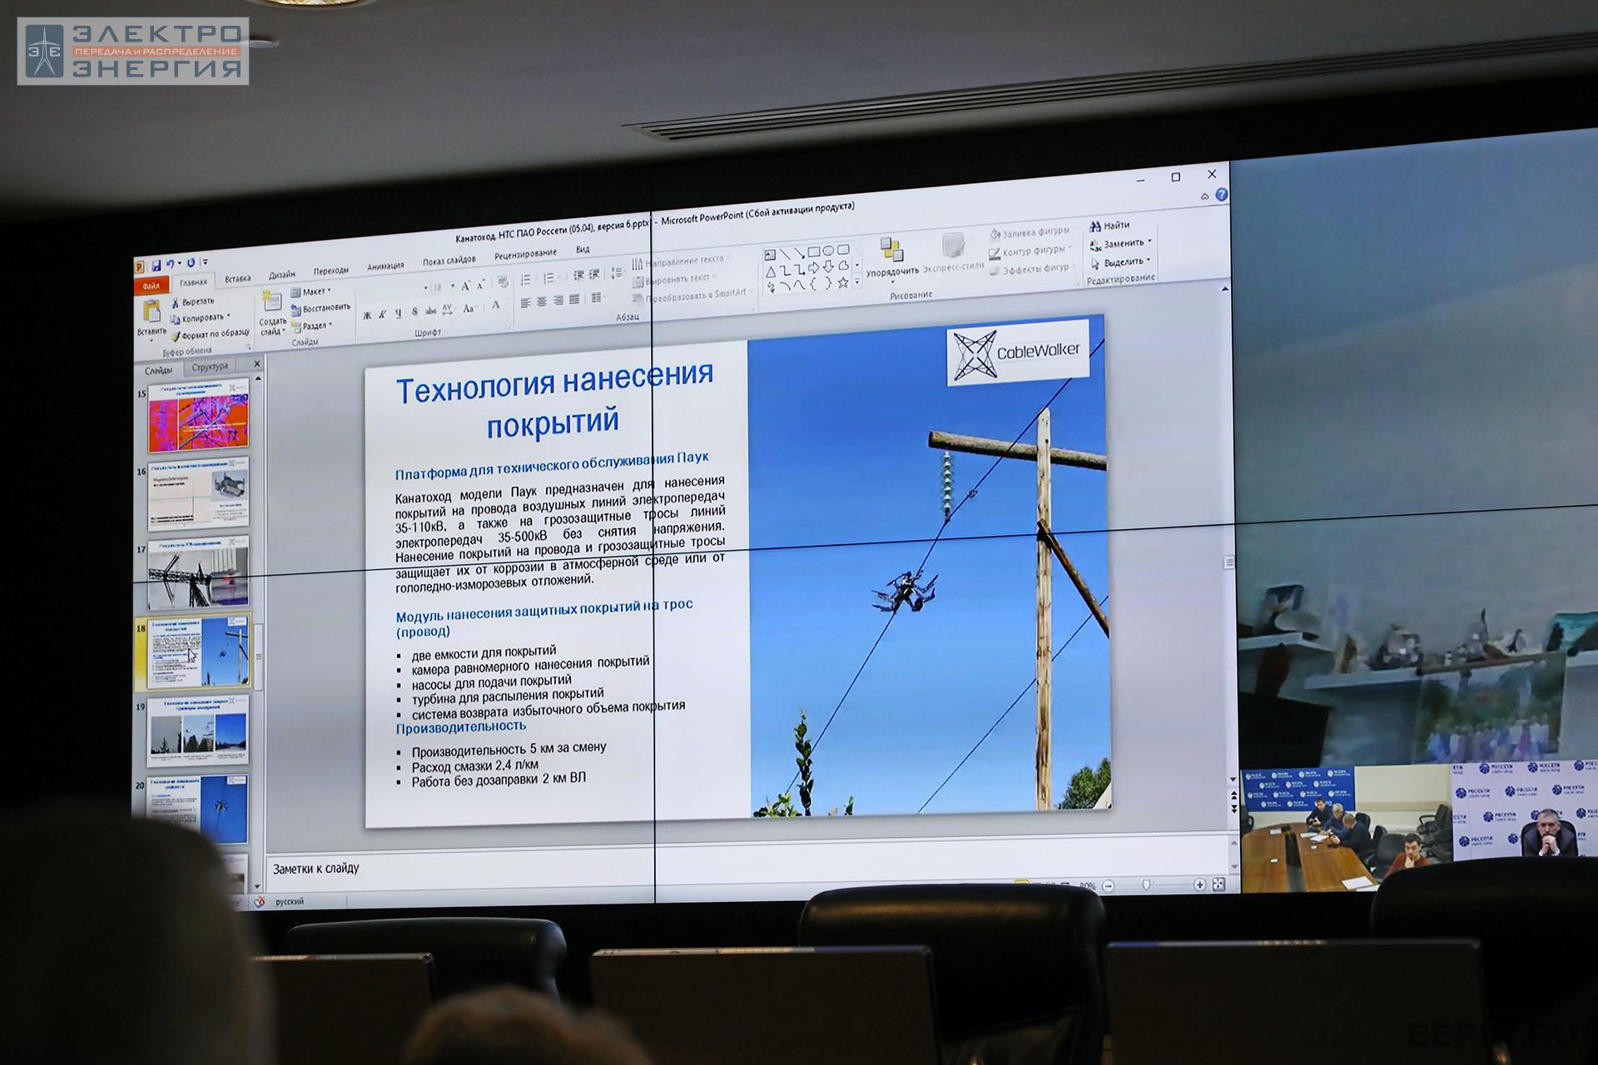Viewport: 1598px width, 1065px height.
Task: Click the Undo arrow icon
Action: (x=169, y=264)
